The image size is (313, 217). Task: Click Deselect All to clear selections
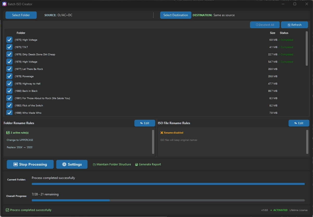[265, 25]
